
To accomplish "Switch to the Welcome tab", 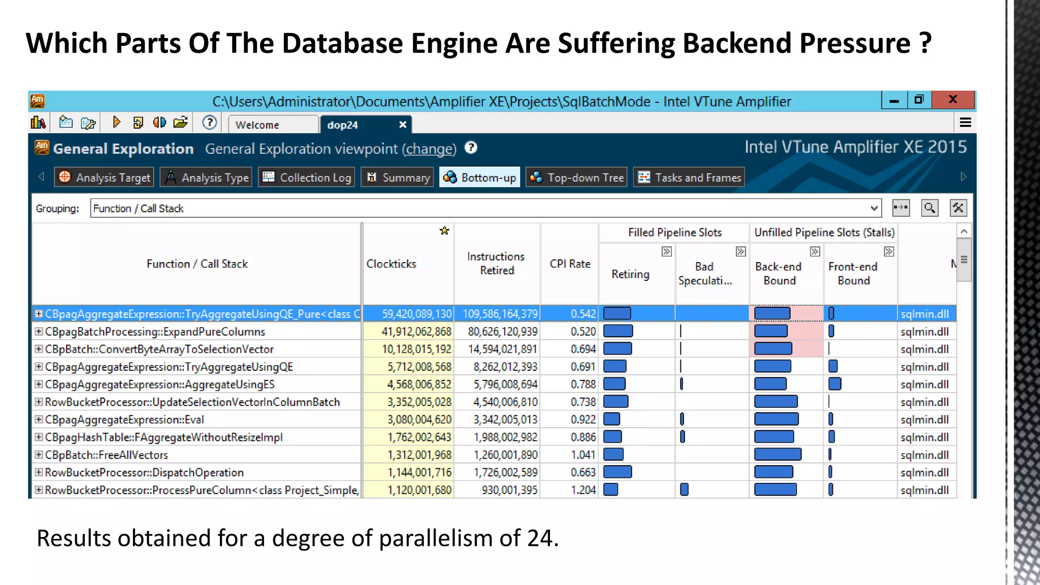I will tap(273, 124).
